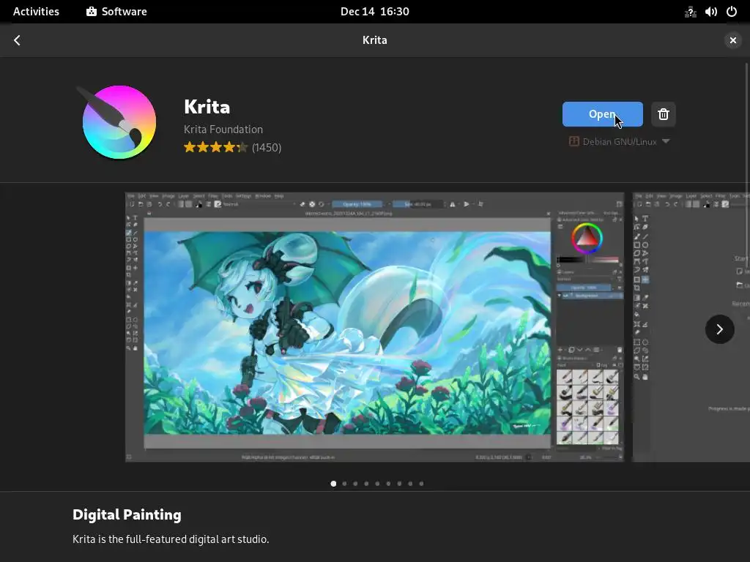Select the first carousel indicator dot

point(333,484)
